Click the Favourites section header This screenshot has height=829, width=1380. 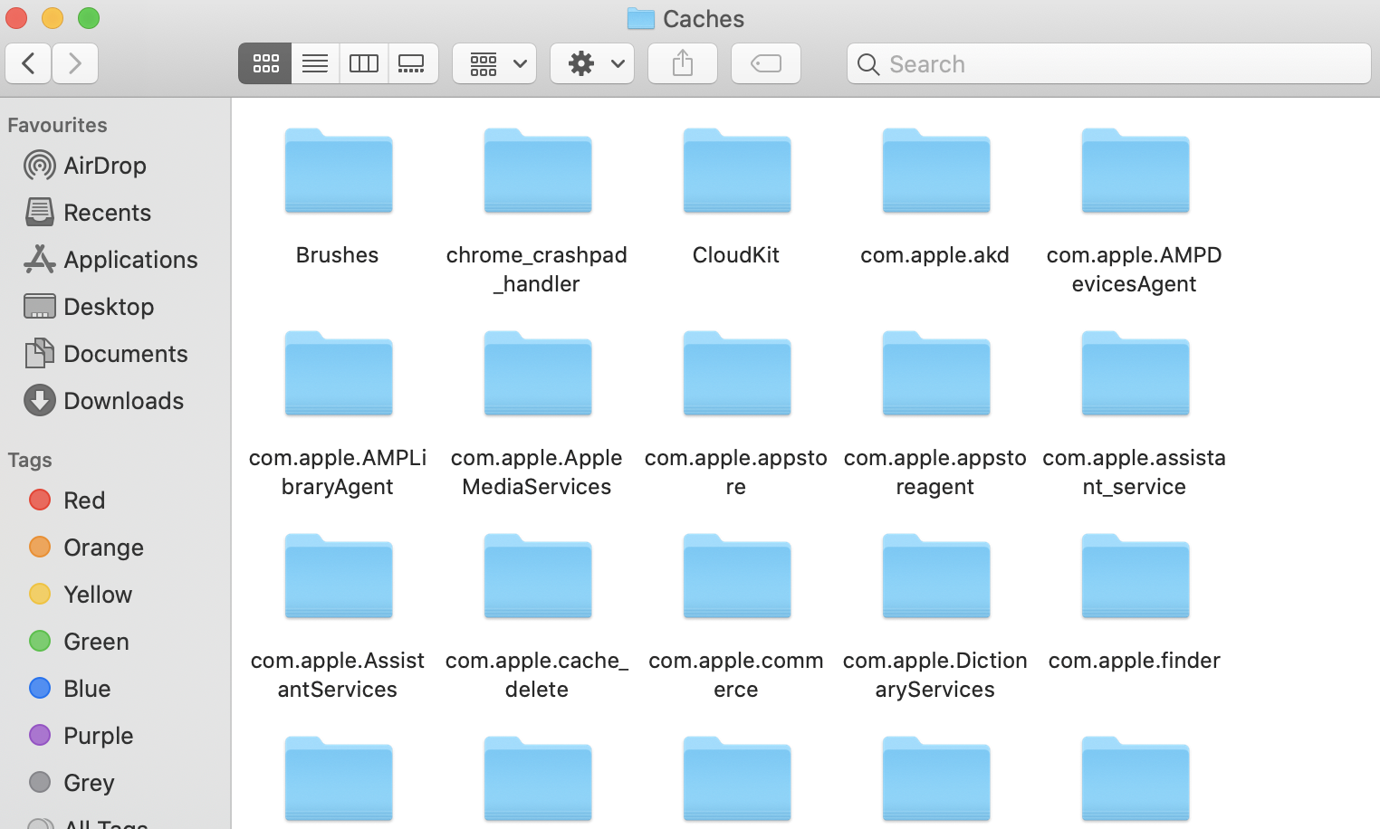(57, 125)
